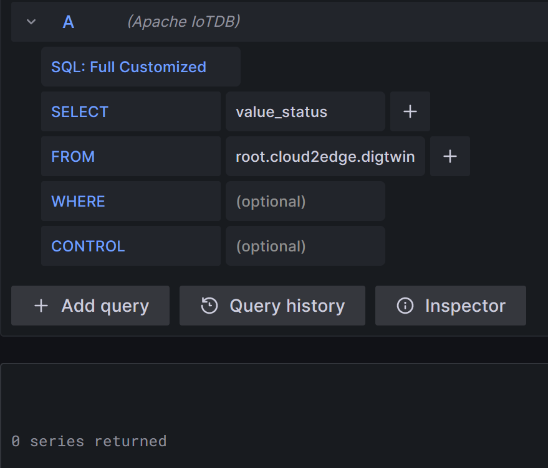Click the value_status select field
Screen dimensions: 548x468
pyautogui.click(x=305, y=112)
